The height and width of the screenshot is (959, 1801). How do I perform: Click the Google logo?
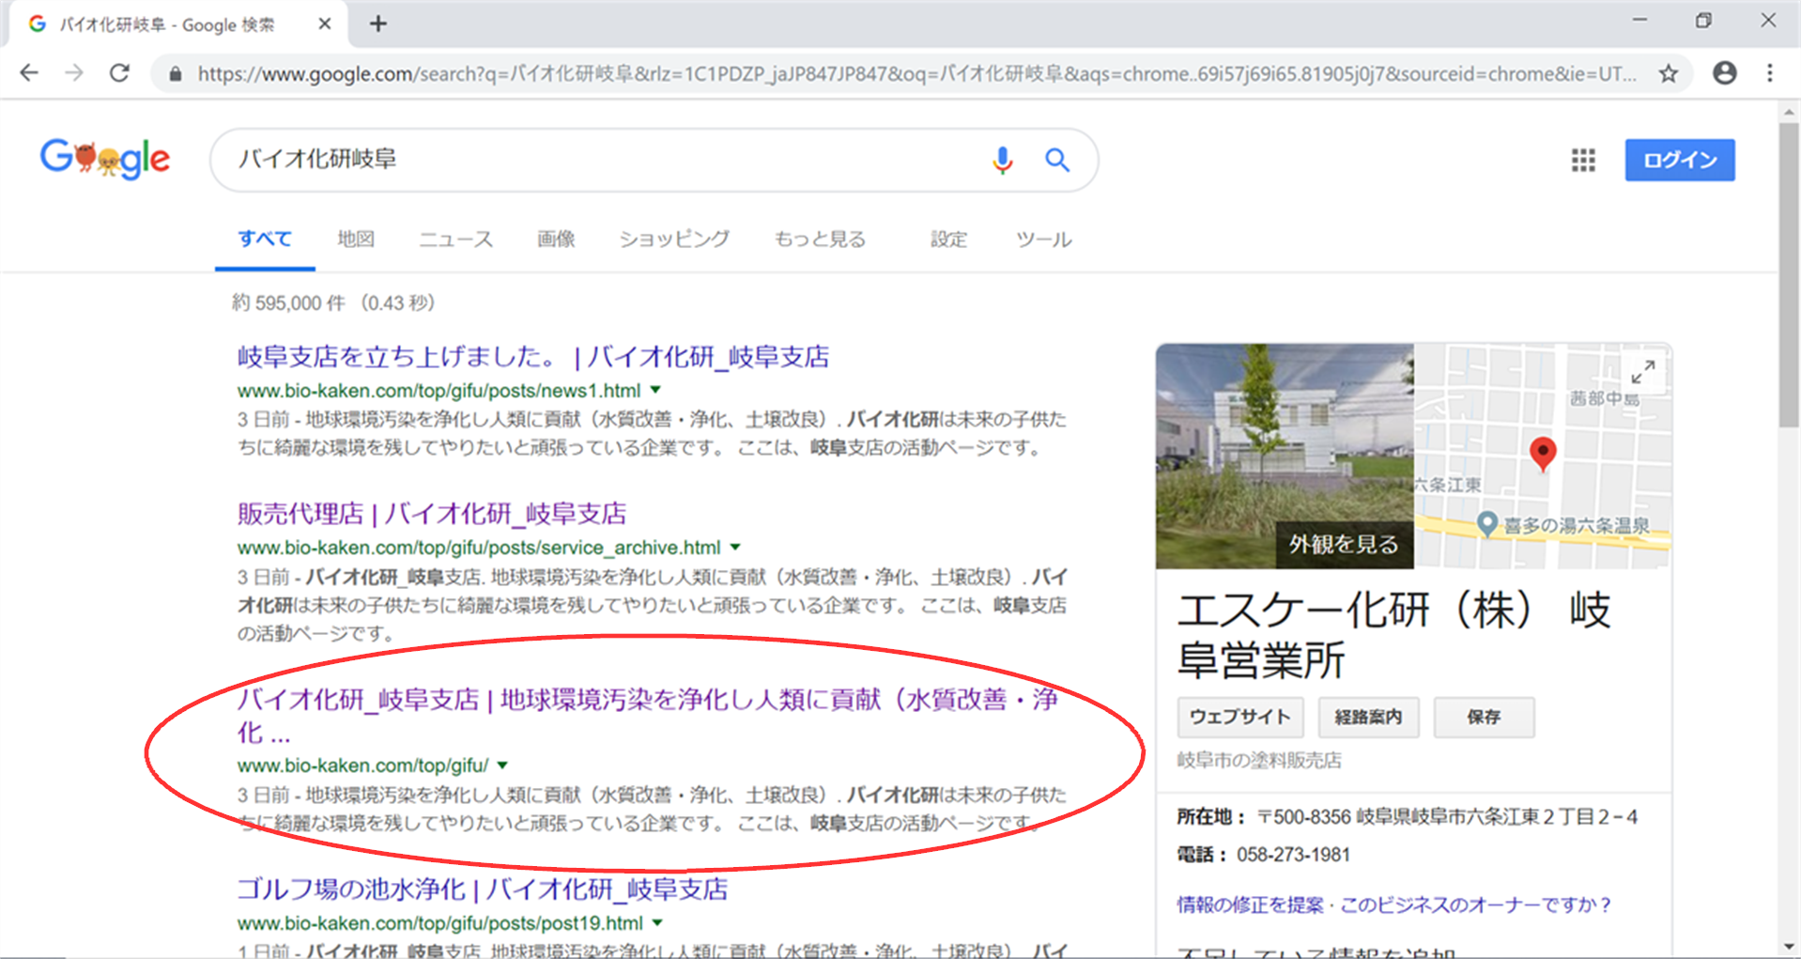coord(105,159)
